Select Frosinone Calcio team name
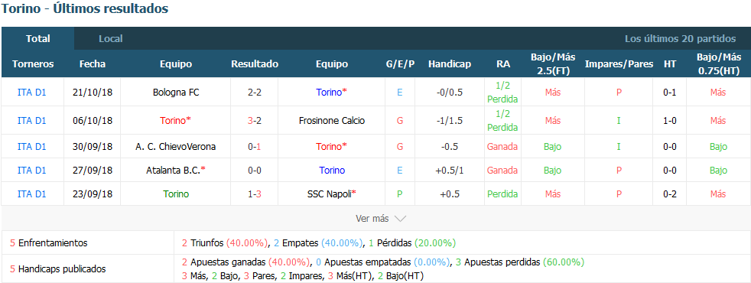 coord(331,121)
